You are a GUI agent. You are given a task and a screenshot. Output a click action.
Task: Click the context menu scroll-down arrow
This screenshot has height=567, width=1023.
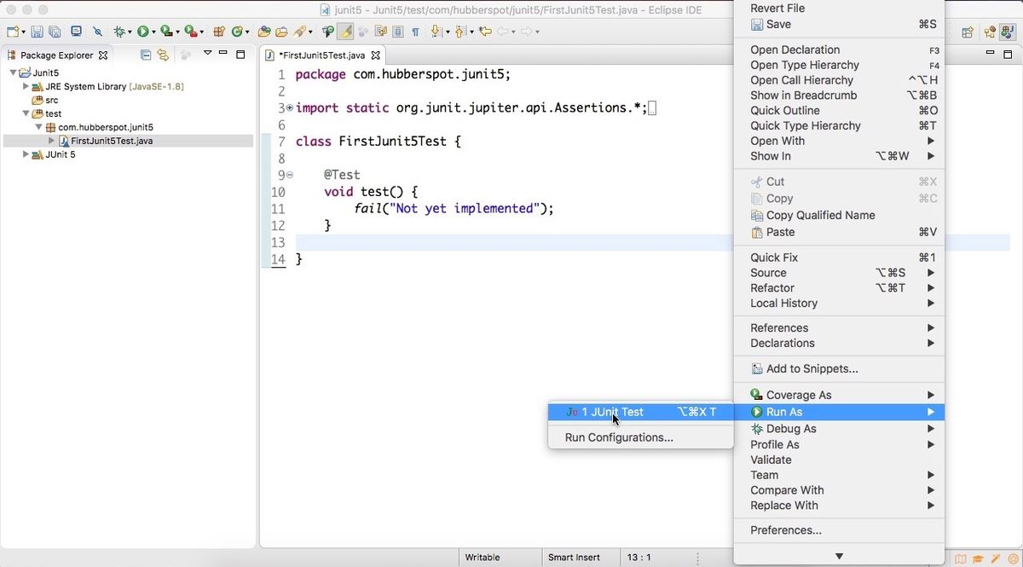839,556
